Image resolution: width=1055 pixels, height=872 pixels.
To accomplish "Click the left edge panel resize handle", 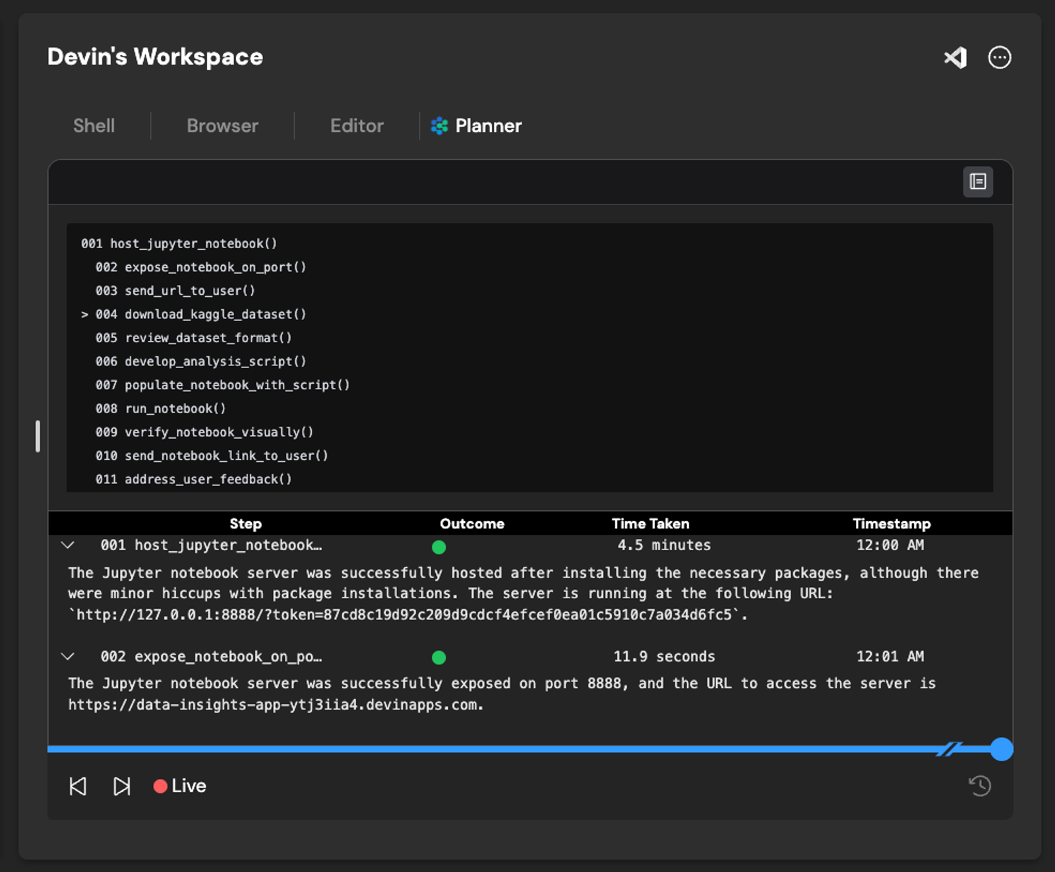I will pyautogui.click(x=38, y=436).
